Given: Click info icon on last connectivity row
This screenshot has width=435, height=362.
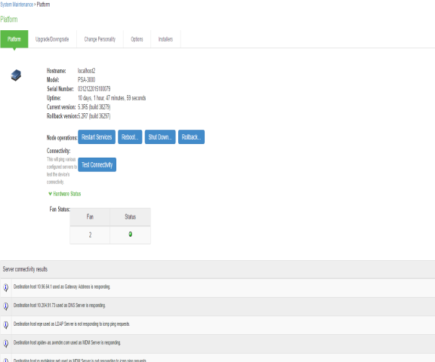Looking at the screenshot, I should click(x=5, y=360).
